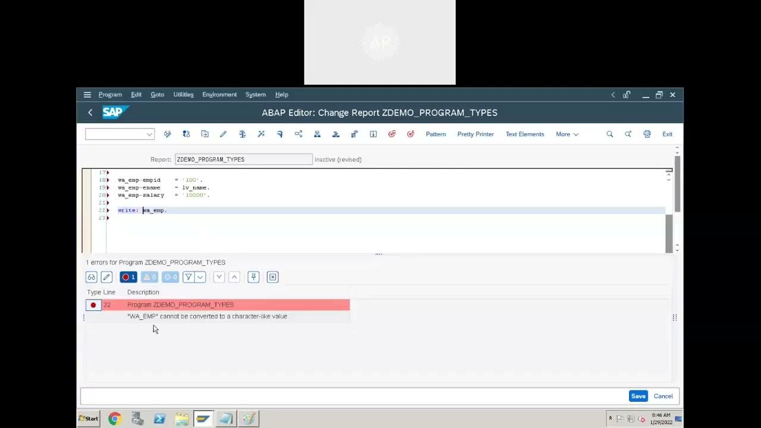Set a session breakpoint via first red icon
This screenshot has height=428, width=761.
point(392,134)
